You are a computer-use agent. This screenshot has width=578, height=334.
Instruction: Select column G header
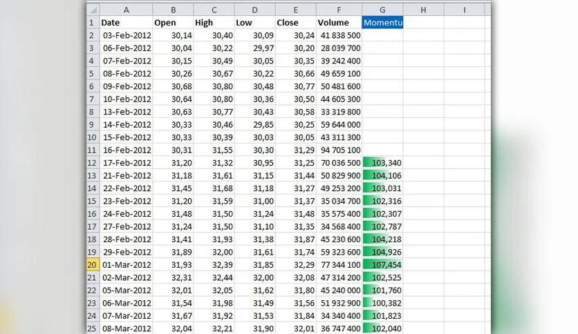coord(382,10)
